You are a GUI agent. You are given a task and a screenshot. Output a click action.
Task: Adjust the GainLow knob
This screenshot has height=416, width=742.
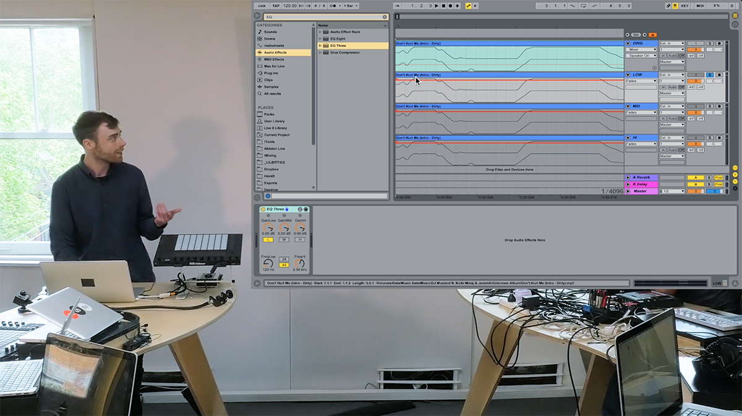click(x=268, y=228)
